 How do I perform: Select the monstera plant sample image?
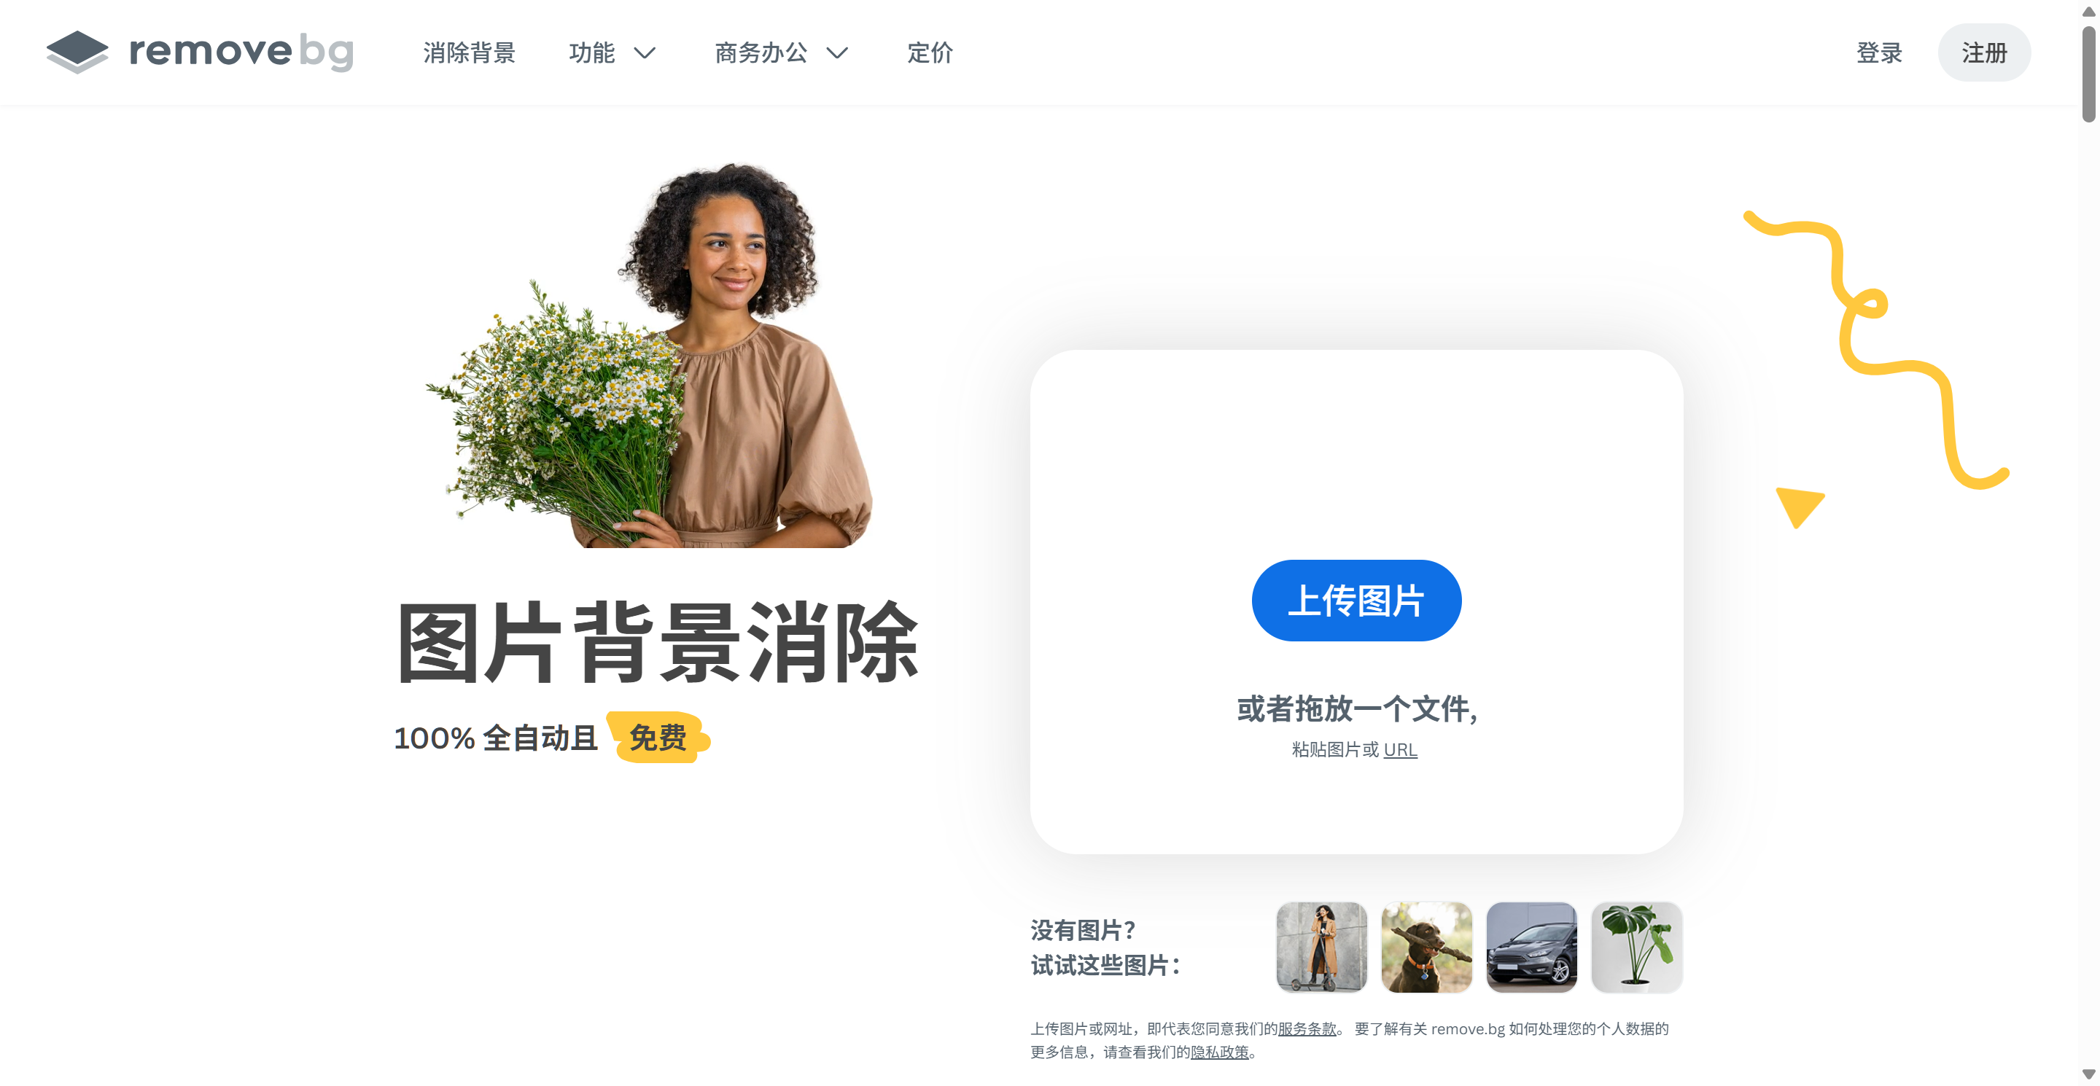tap(1637, 947)
